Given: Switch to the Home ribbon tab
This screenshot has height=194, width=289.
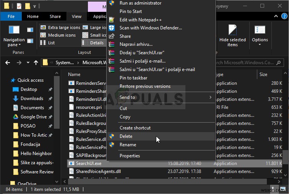Looking at the screenshot, I should (x=33, y=16).
